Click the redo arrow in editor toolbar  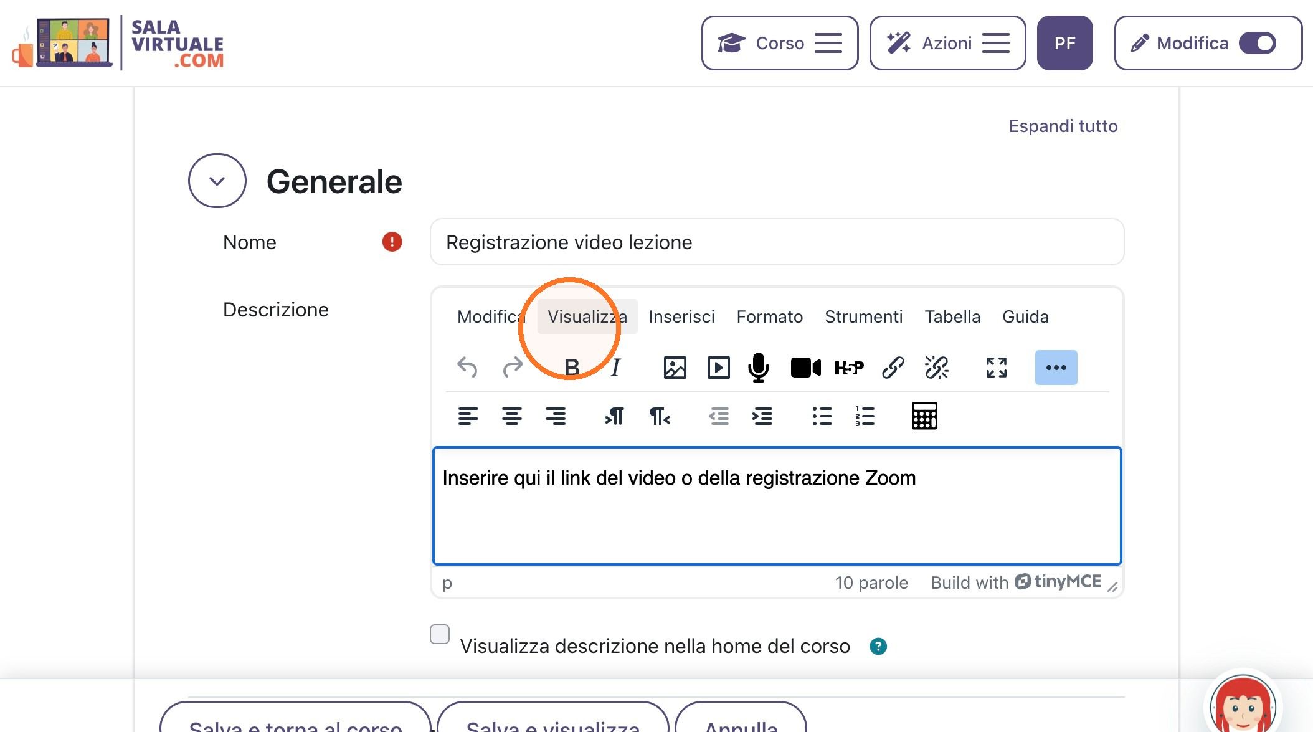[x=513, y=368]
